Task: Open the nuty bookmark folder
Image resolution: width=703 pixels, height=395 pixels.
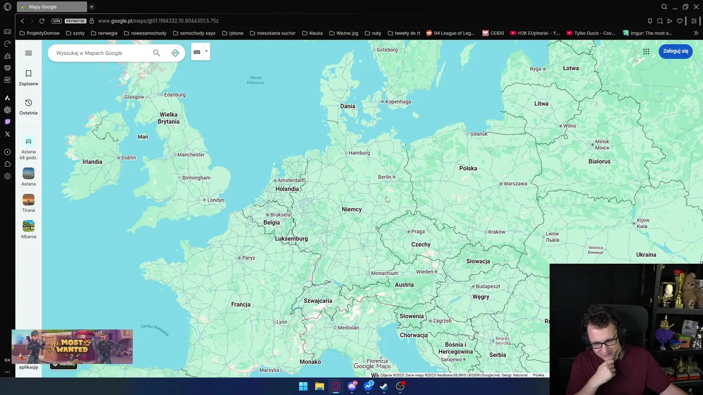Action: pyautogui.click(x=372, y=33)
